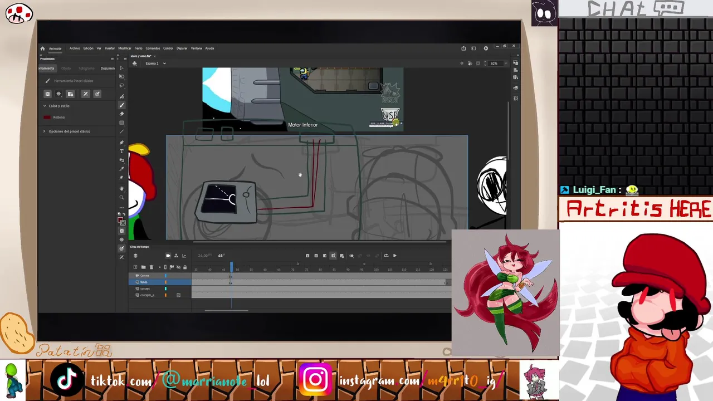Toggle Hide all layers eye icon
The width and height of the screenshot is (713, 401).
pos(178,267)
